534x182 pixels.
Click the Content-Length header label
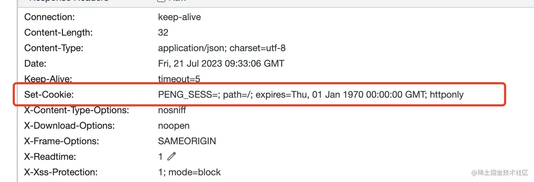tap(58, 32)
